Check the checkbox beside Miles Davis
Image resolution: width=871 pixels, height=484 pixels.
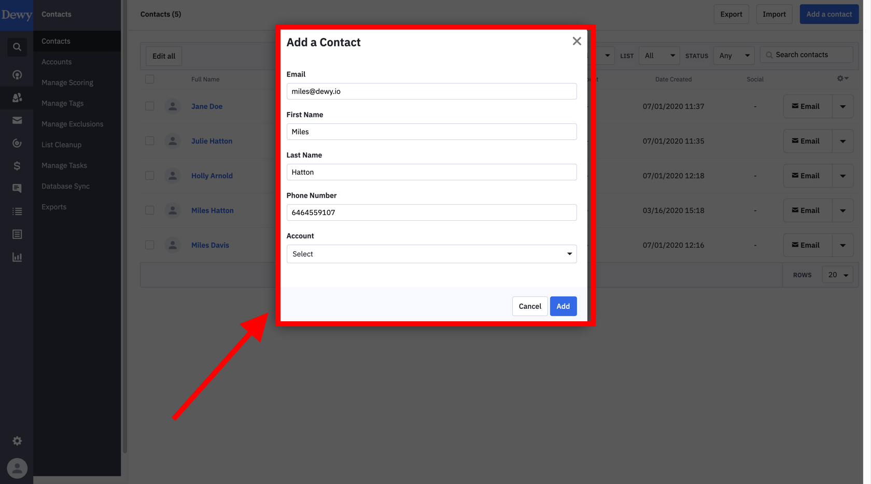pyautogui.click(x=149, y=245)
